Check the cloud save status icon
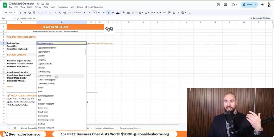Screen dimensions: 274x137 click(x=48, y=4)
